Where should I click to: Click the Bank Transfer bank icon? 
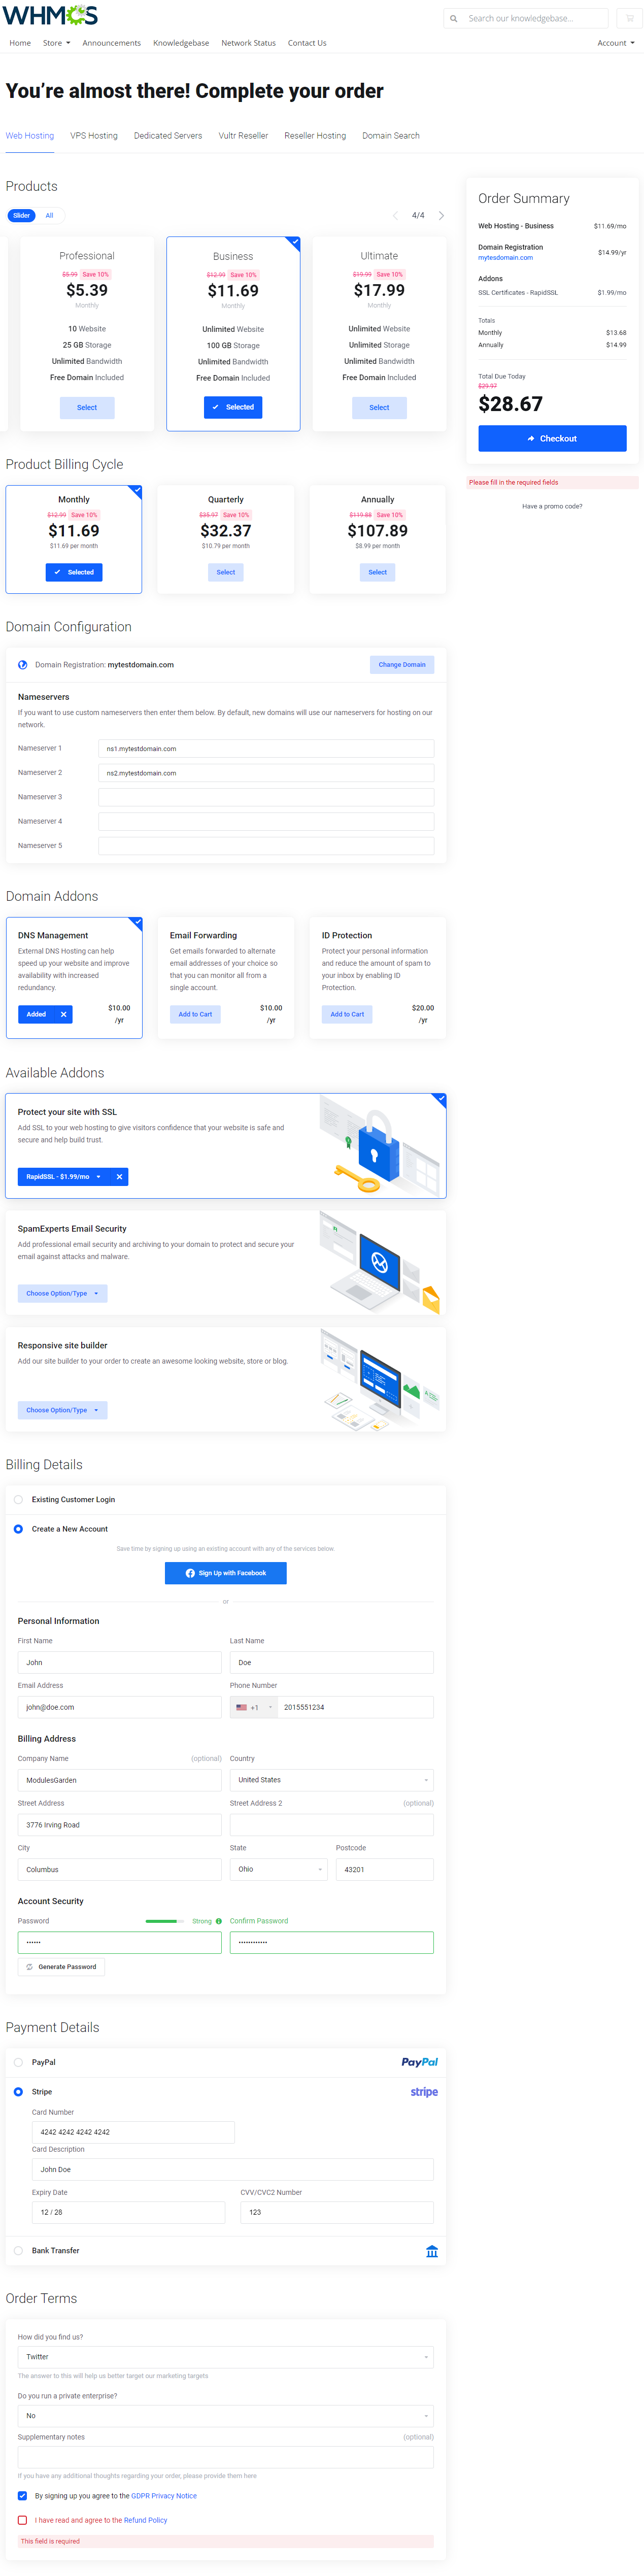[432, 2251]
